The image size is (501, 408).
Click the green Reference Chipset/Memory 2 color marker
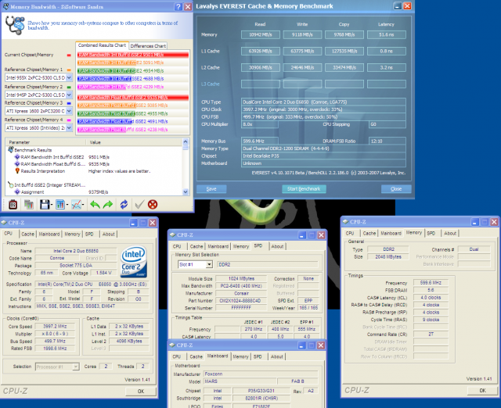click(69, 87)
